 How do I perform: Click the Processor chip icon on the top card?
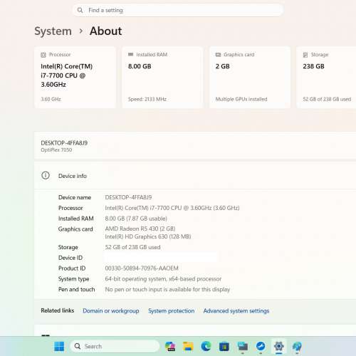43,55
